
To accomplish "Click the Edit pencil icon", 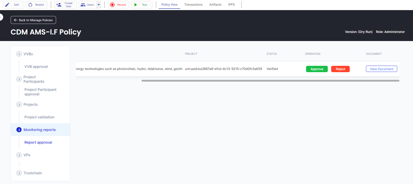I will 7,5.
